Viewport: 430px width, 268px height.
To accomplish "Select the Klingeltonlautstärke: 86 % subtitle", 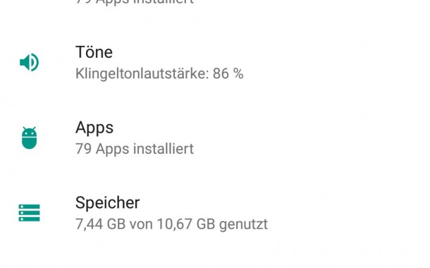I will click(x=159, y=74).
